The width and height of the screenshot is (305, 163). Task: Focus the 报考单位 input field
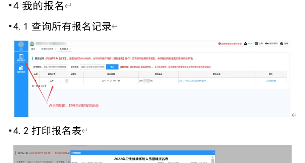click(55, 67)
